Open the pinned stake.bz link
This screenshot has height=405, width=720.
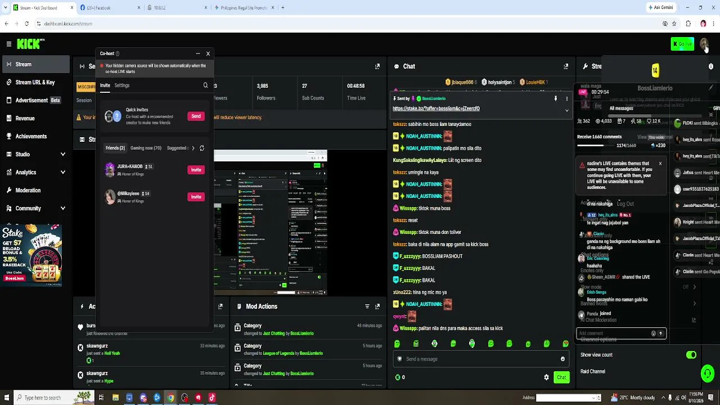pyautogui.click(x=436, y=109)
